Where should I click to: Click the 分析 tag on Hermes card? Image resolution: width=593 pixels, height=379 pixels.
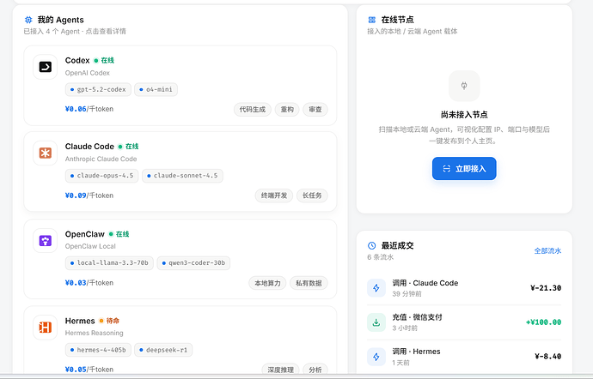pos(315,370)
